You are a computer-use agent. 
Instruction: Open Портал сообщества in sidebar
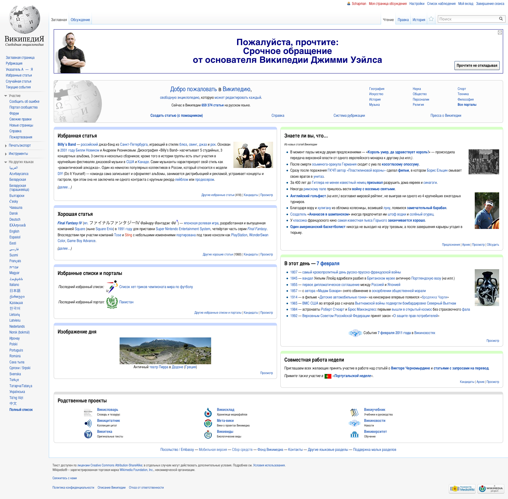(x=23, y=107)
